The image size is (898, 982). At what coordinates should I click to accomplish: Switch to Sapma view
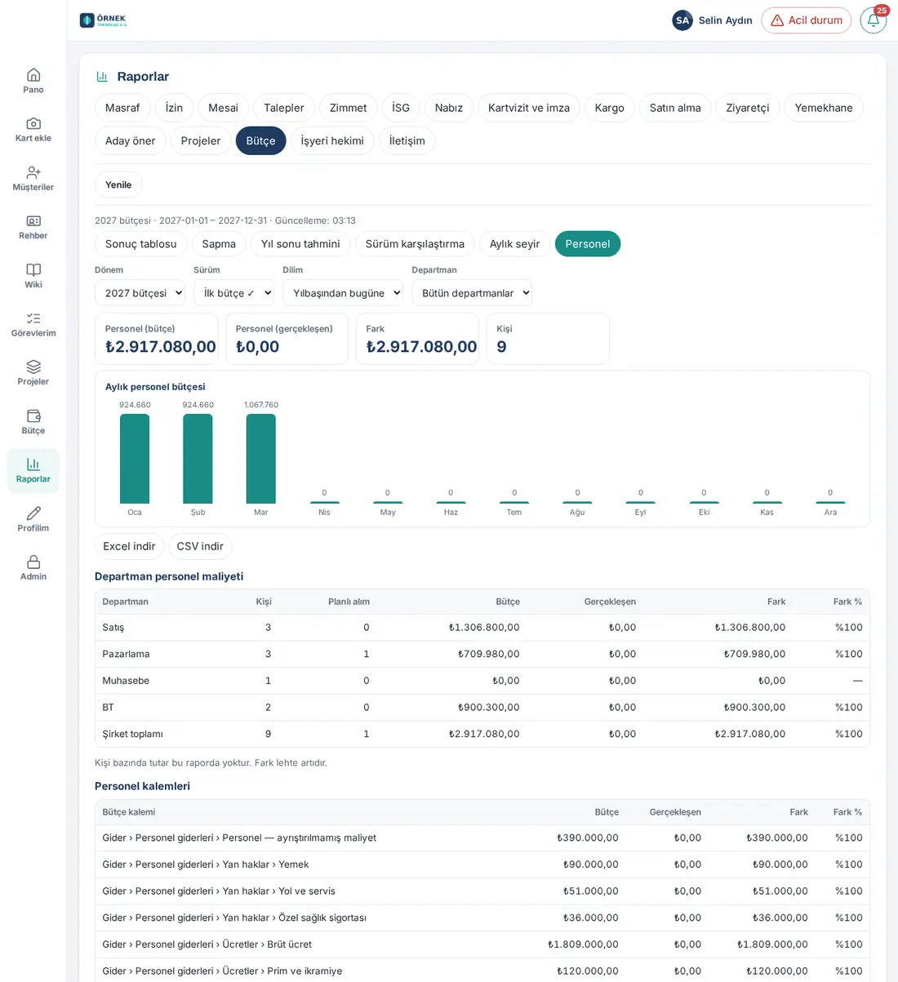coord(219,244)
